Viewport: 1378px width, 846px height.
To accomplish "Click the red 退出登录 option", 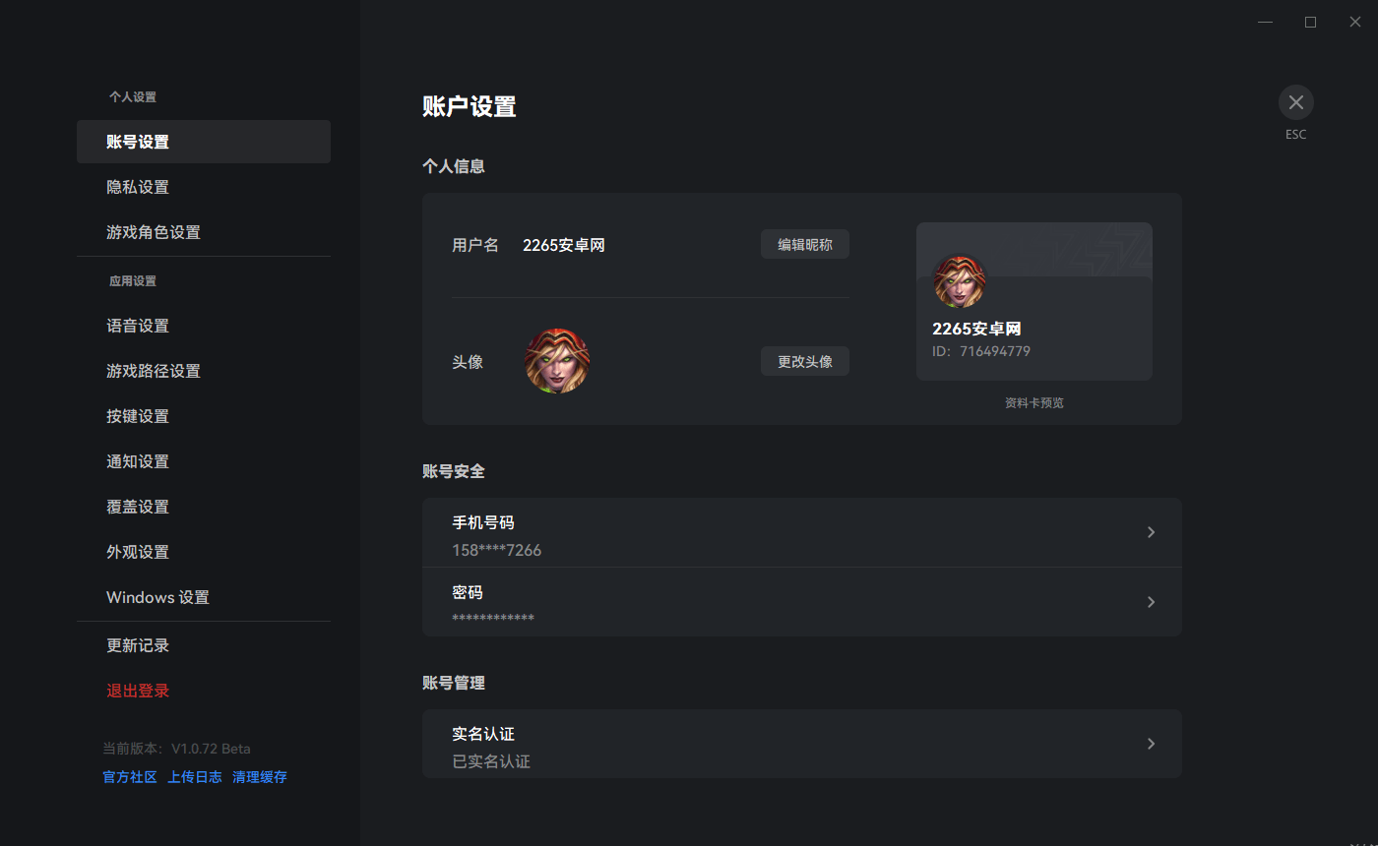I will (x=138, y=691).
